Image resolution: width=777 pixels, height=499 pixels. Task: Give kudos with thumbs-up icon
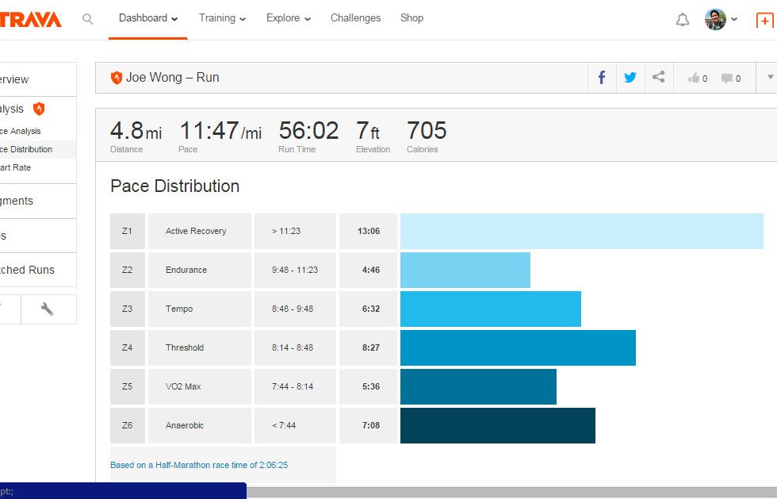click(697, 78)
